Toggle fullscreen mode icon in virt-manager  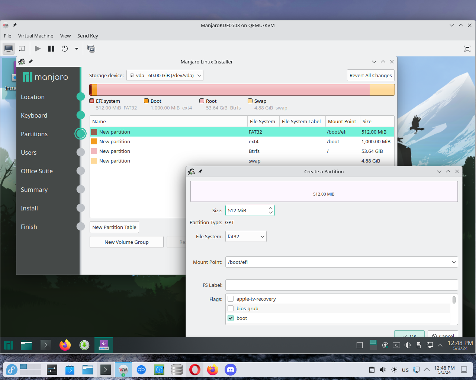click(467, 49)
